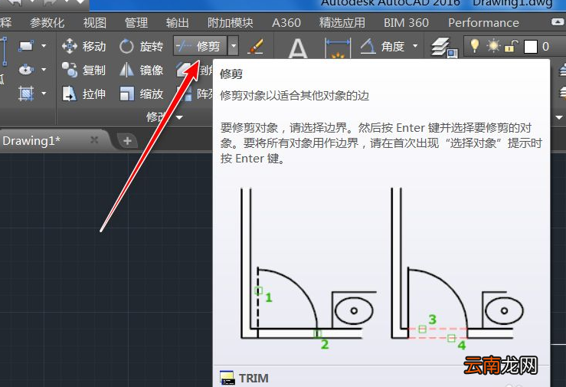Open the Performance ribbon tab
566x387 pixels.
[x=484, y=23]
